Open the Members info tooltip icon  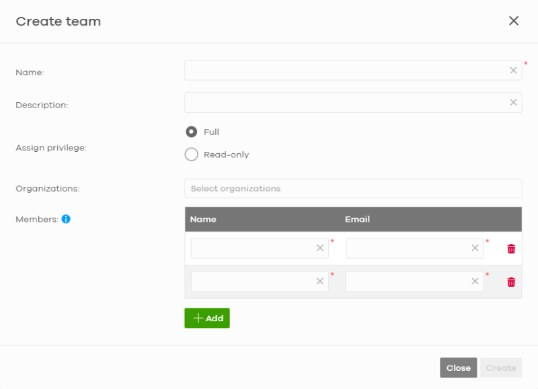tap(66, 219)
